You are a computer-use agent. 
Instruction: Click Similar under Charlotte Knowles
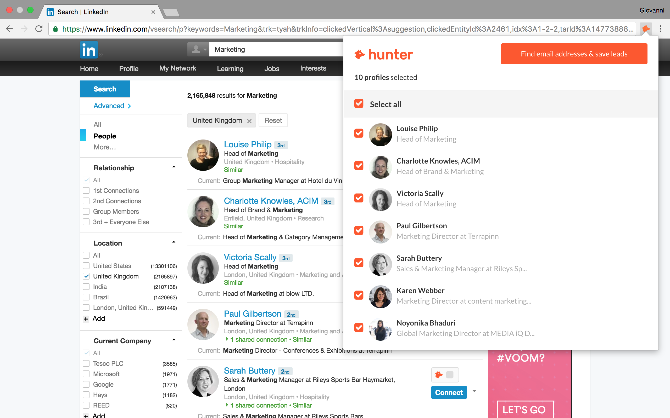(x=233, y=226)
